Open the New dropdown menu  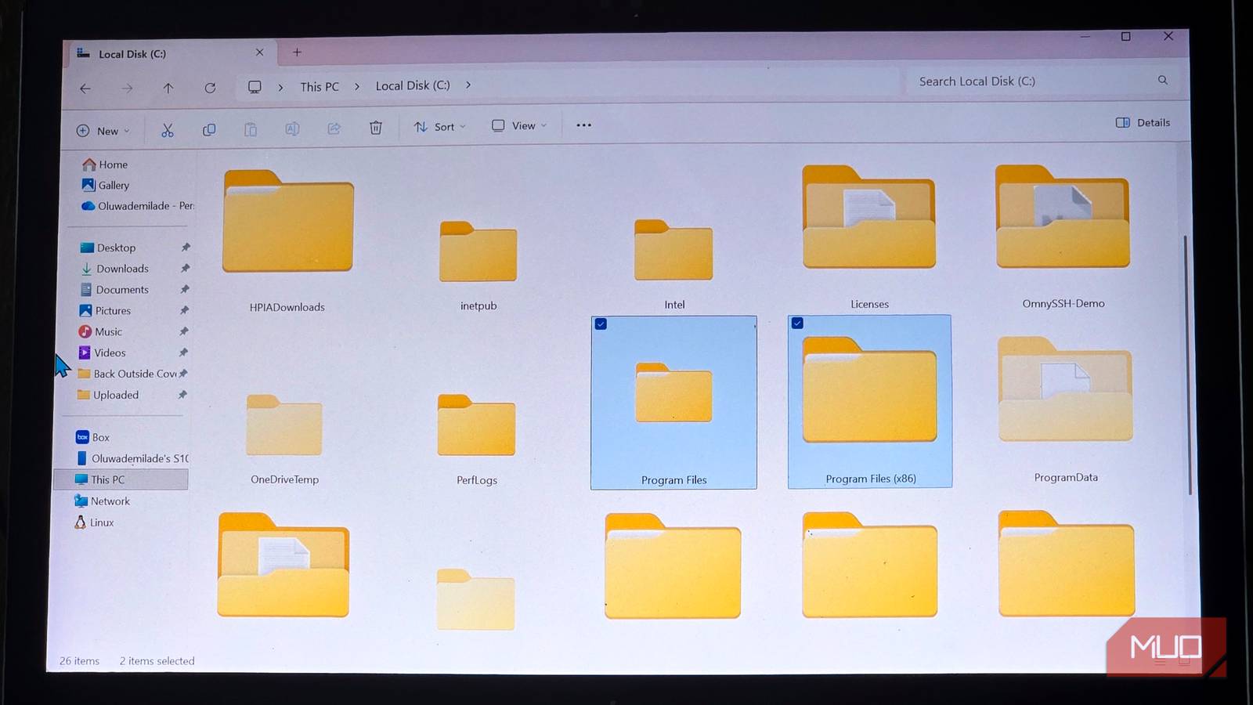coord(103,131)
